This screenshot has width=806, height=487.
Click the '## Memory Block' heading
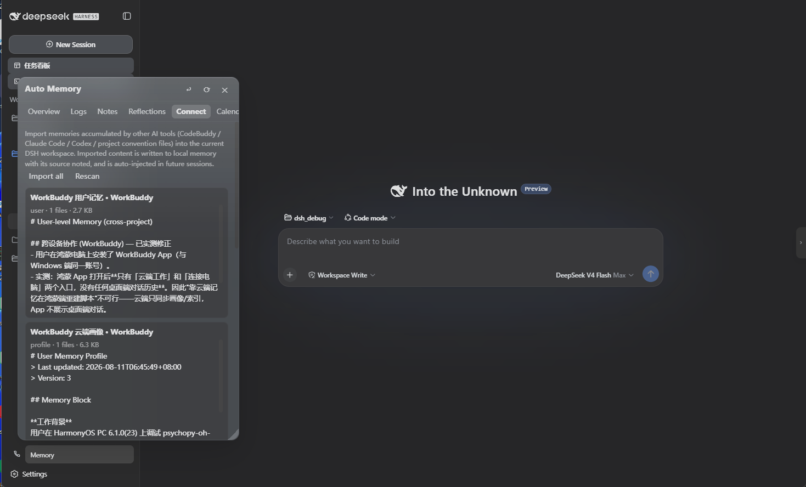tap(61, 400)
